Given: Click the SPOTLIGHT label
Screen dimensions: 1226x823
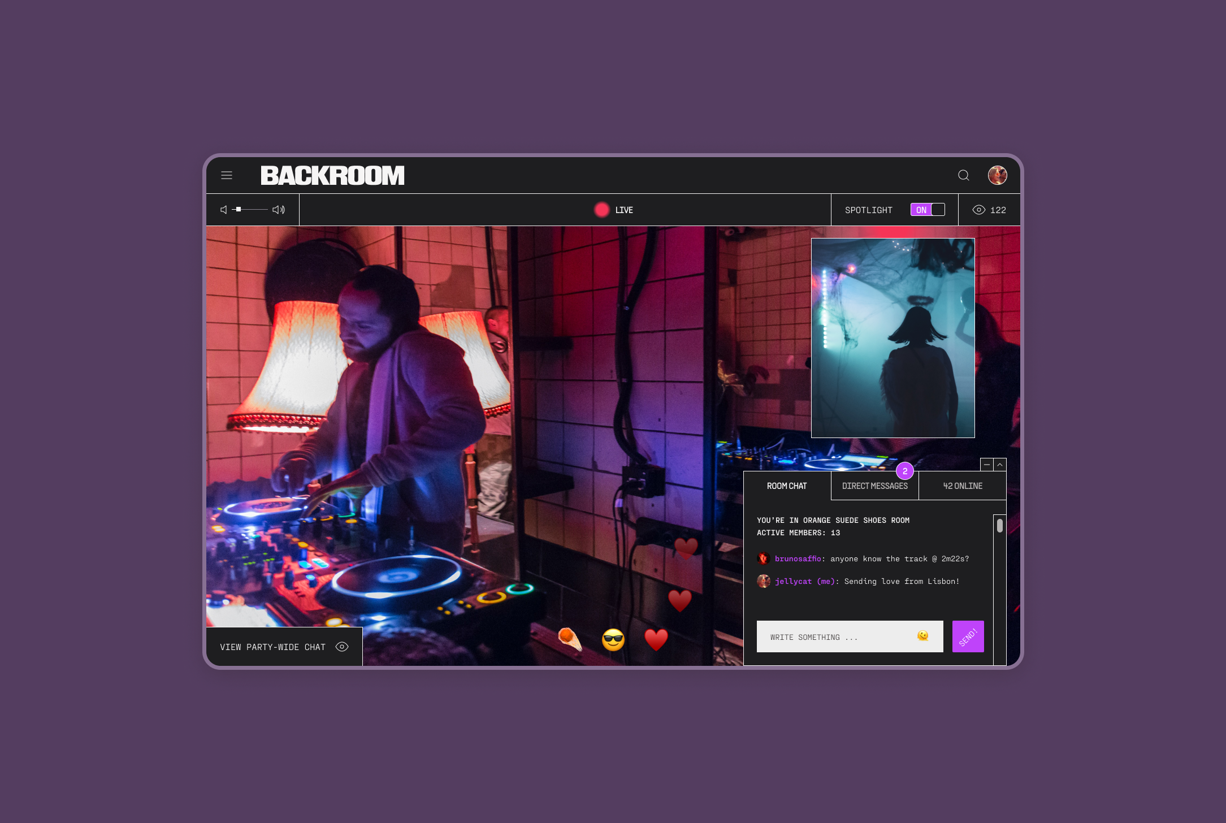Looking at the screenshot, I should click(x=869, y=210).
